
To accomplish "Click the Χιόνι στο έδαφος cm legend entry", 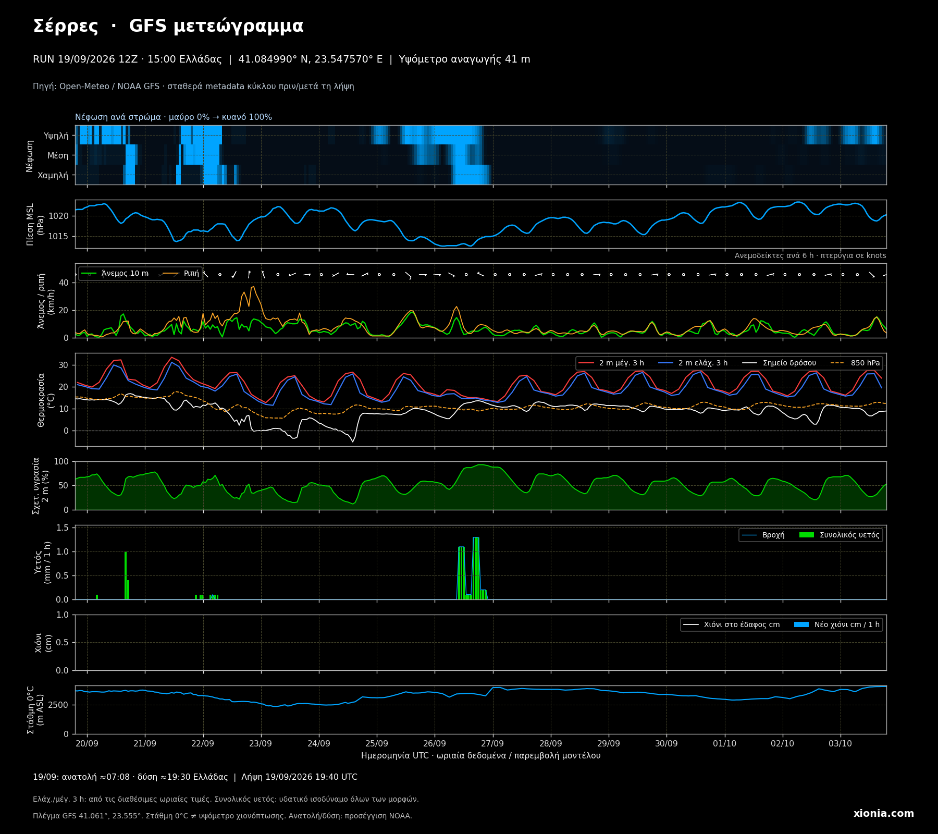I will 732,625.
